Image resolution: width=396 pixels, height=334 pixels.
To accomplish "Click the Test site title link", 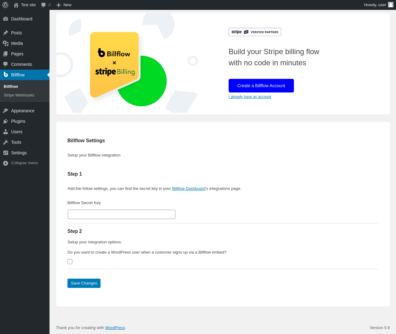I will coord(28,5).
